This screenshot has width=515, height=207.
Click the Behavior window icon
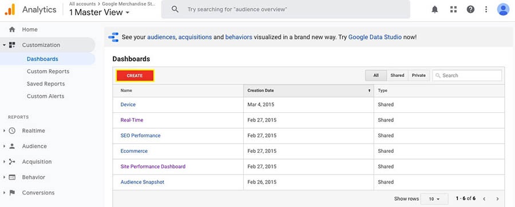(x=12, y=177)
